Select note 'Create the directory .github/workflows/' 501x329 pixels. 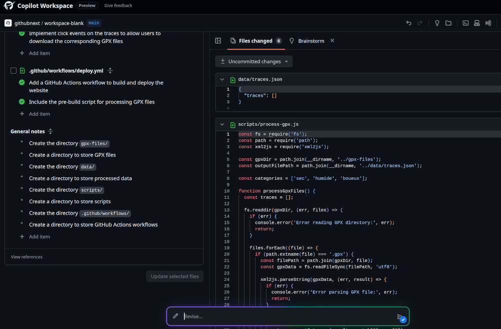pos(80,213)
